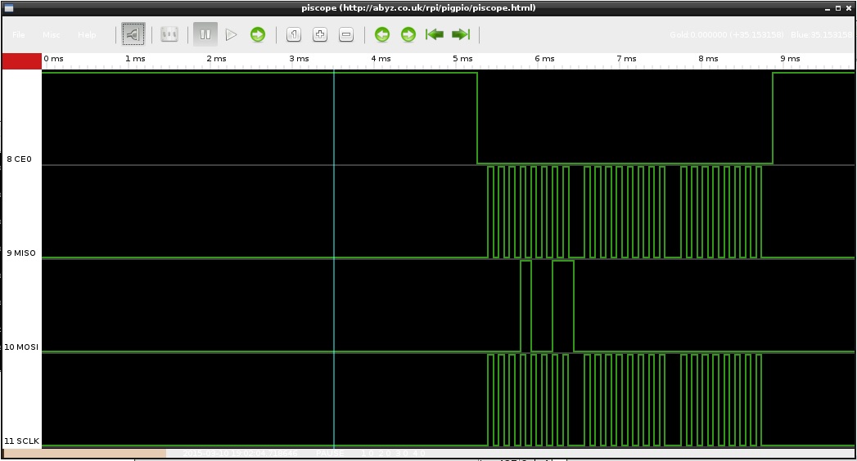Open the GPIO selection settings icon

(169, 34)
